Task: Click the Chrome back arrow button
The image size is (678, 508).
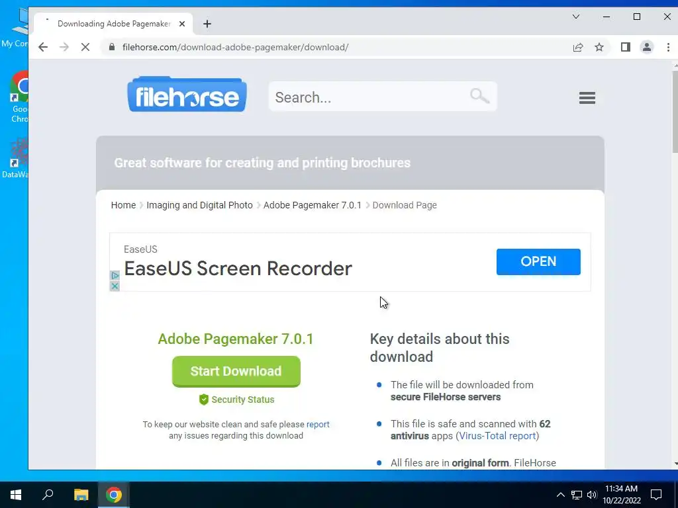Action: 43,47
